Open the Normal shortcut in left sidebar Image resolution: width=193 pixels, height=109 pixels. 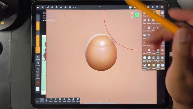pos(38,58)
